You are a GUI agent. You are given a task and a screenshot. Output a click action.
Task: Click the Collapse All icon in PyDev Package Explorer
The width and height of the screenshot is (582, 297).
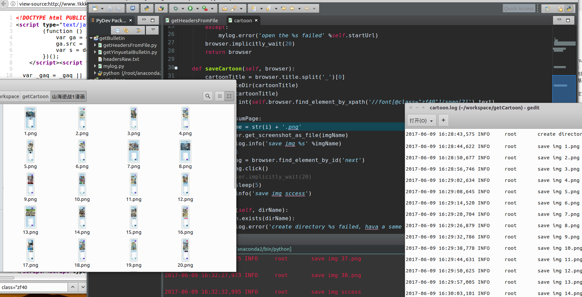118,30
